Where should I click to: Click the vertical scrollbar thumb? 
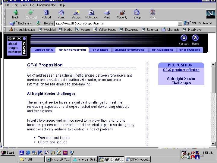pos(213,80)
